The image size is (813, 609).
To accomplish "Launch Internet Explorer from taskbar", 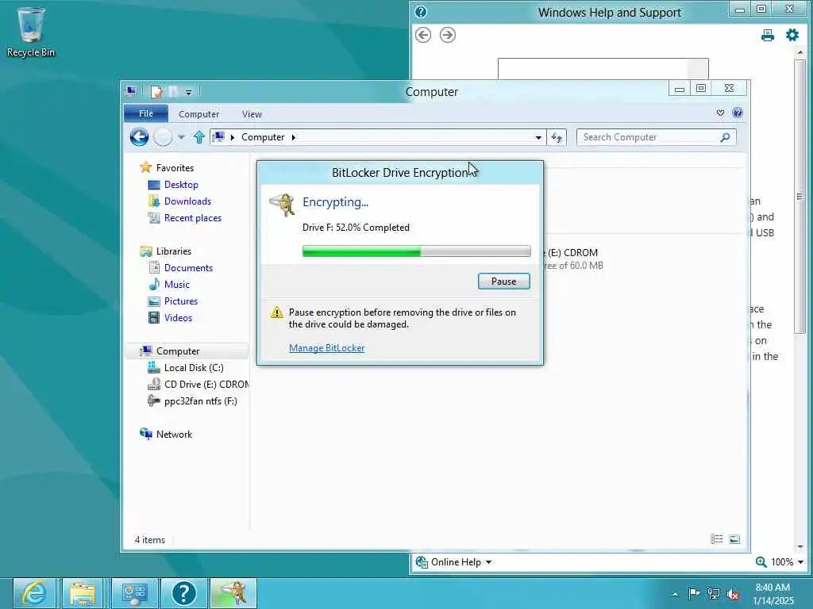I will (35, 593).
